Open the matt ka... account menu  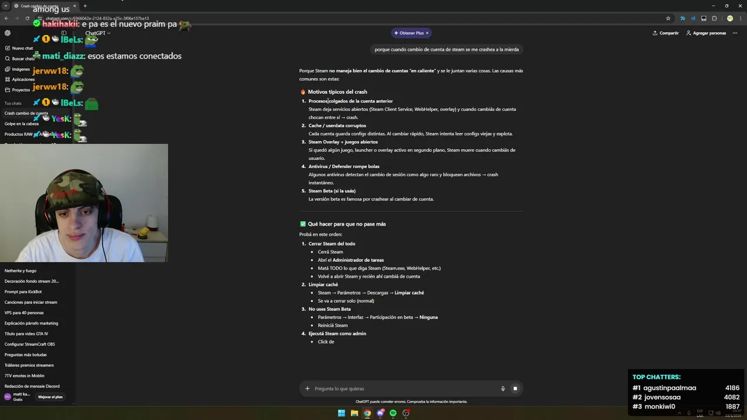coord(18,397)
